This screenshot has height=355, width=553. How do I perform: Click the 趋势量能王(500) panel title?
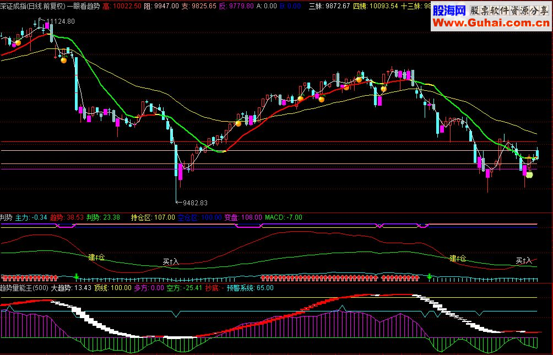(24, 288)
